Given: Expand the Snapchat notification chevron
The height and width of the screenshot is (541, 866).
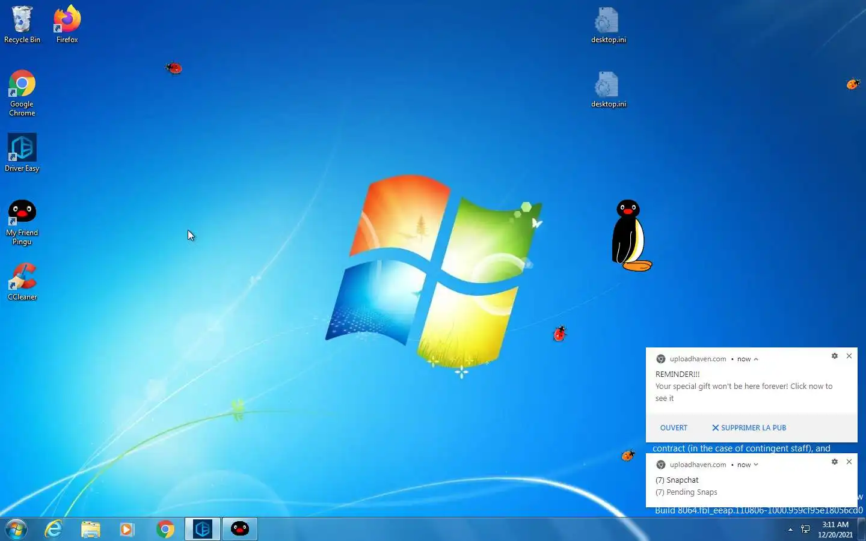Looking at the screenshot, I should click(756, 465).
